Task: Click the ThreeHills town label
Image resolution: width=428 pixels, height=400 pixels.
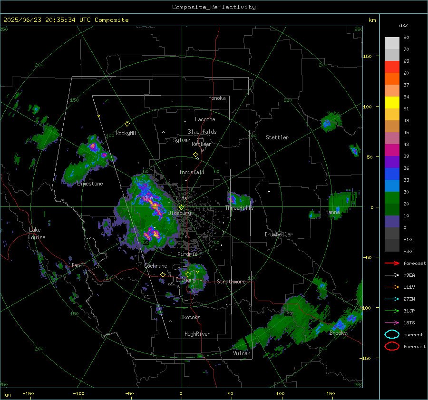Action: click(x=239, y=208)
